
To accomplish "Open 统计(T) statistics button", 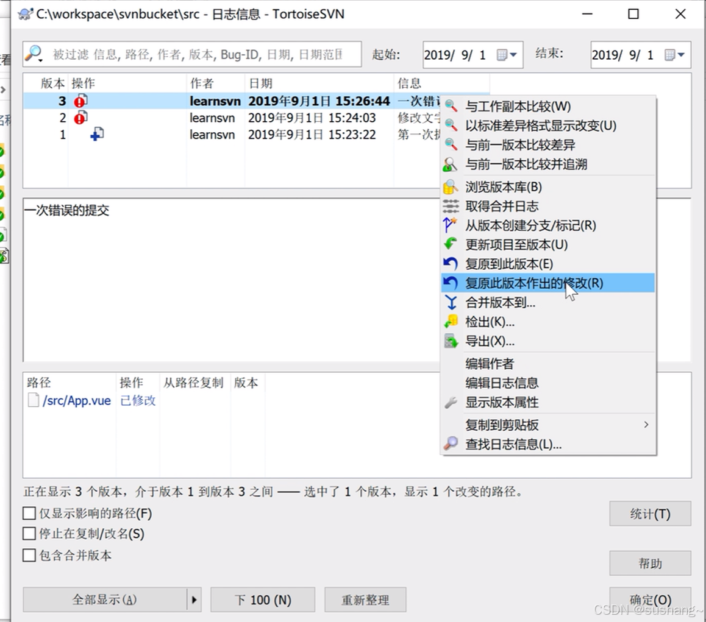I will [x=650, y=514].
